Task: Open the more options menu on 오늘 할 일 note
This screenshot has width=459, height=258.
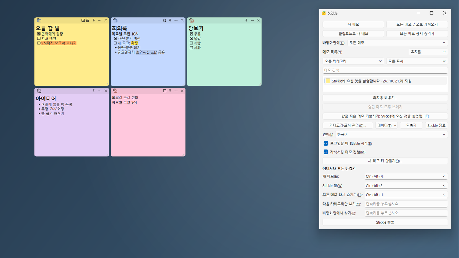Action: coord(100,20)
